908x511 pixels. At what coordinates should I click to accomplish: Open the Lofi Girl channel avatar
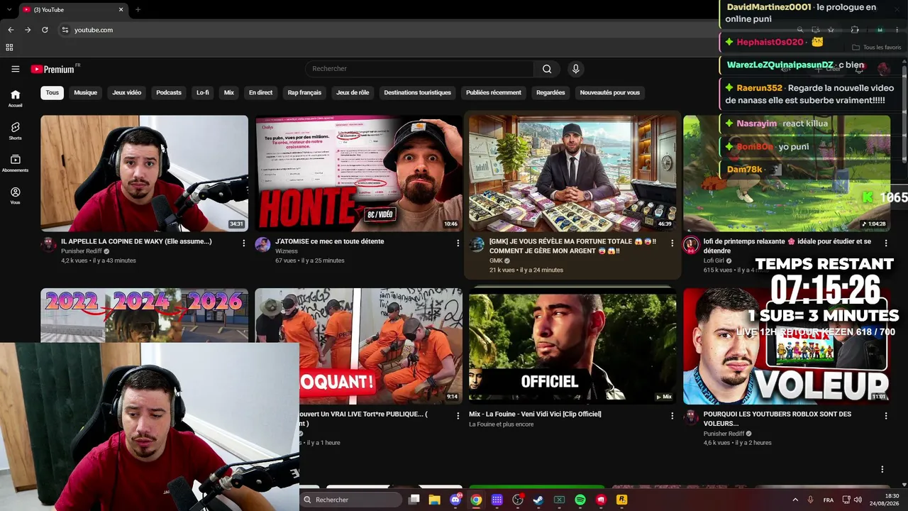tap(691, 245)
